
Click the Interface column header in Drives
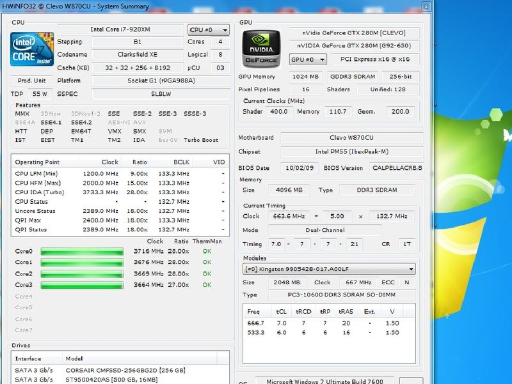37,358
